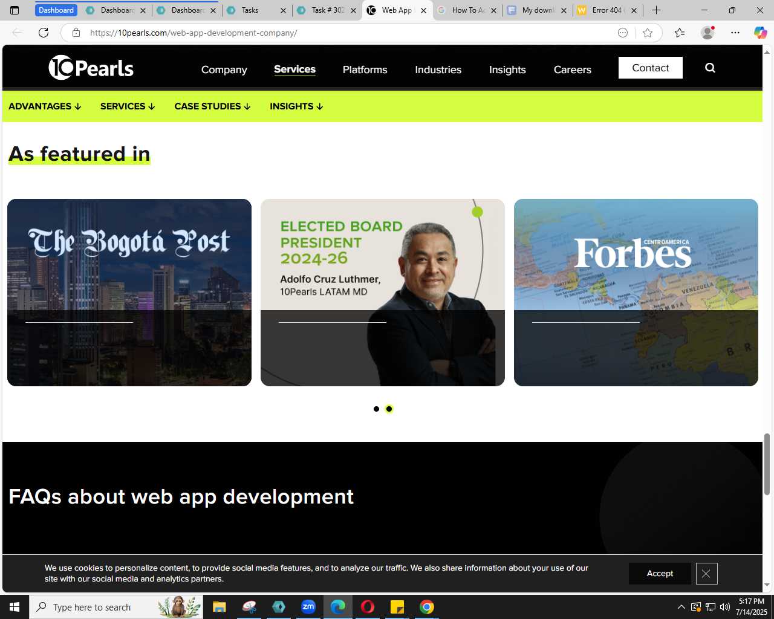Click the 'As featured in' heading

(x=79, y=154)
